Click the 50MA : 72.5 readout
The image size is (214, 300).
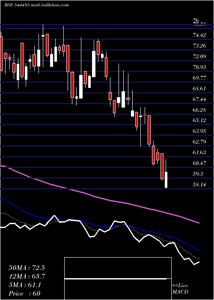point(27,268)
